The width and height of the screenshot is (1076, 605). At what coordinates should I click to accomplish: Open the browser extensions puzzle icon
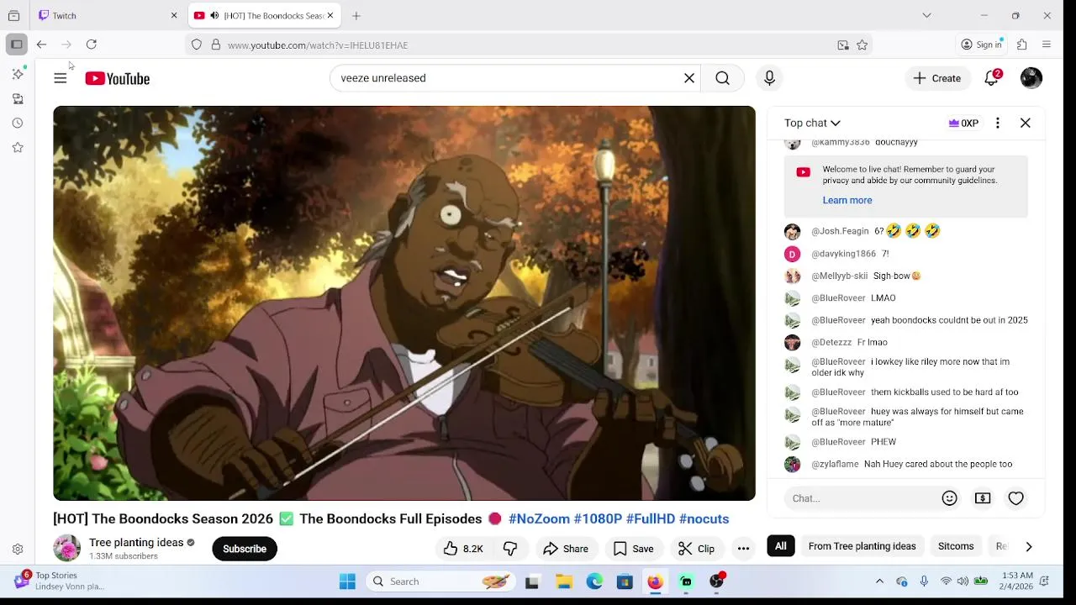1022,45
